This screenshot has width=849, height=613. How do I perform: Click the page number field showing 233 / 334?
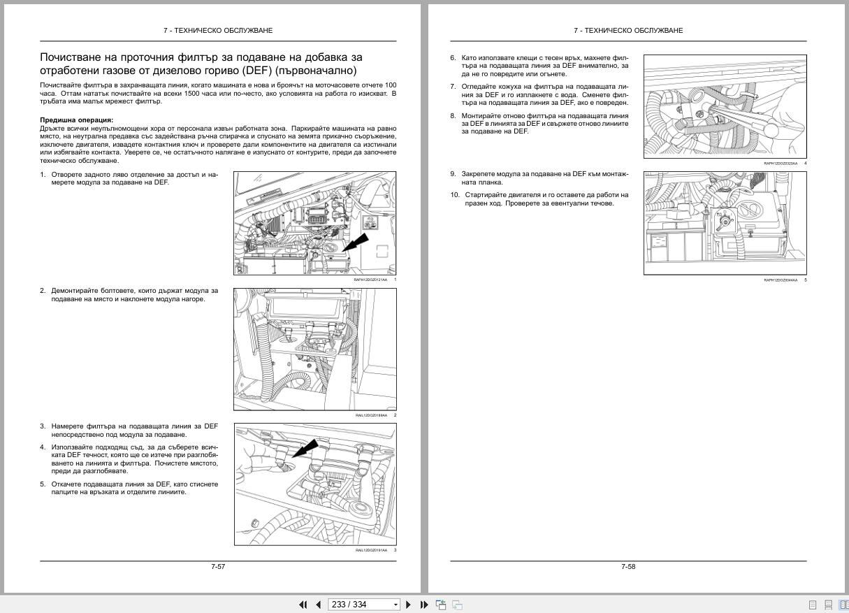[x=359, y=605]
